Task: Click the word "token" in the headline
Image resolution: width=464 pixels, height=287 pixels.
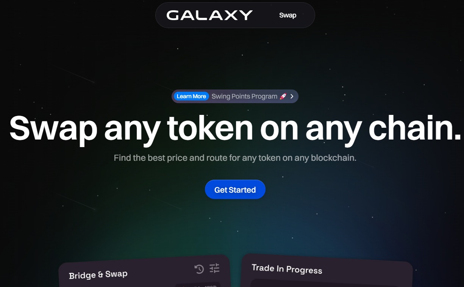Action: [210, 127]
